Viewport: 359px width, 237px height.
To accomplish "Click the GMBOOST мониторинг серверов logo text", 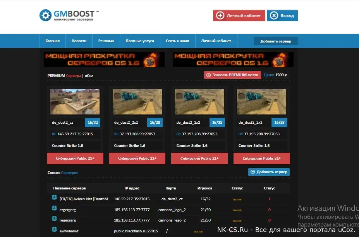I will (76, 15).
